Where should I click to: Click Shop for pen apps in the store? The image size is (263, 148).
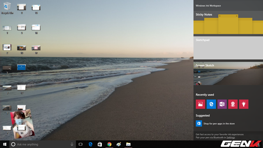coord(215,123)
